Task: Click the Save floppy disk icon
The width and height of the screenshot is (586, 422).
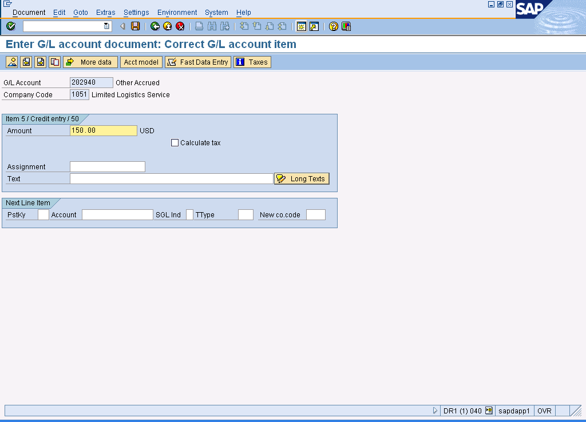Action: (x=135, y=26)
